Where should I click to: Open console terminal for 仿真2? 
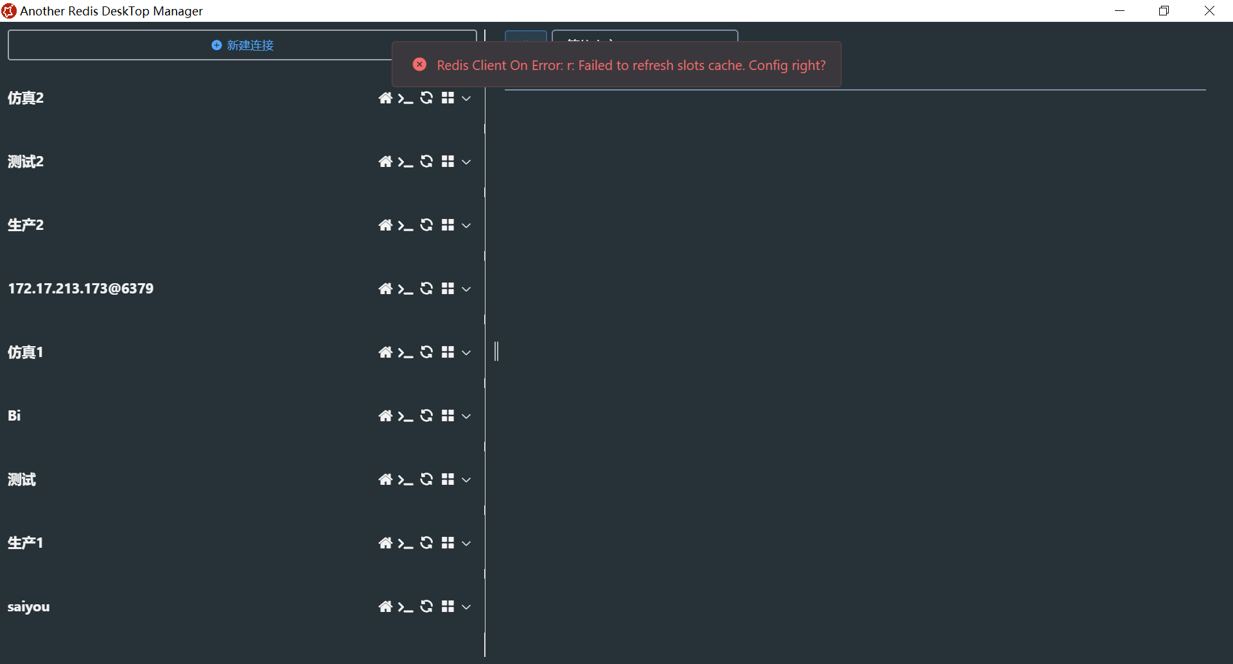point(405,98)
